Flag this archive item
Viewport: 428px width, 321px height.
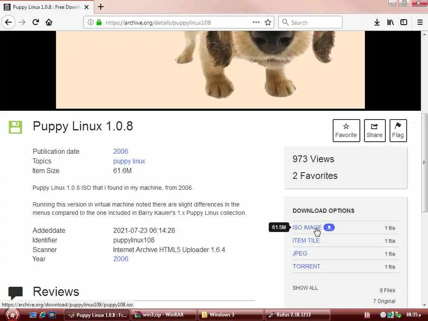click(398, 130)
